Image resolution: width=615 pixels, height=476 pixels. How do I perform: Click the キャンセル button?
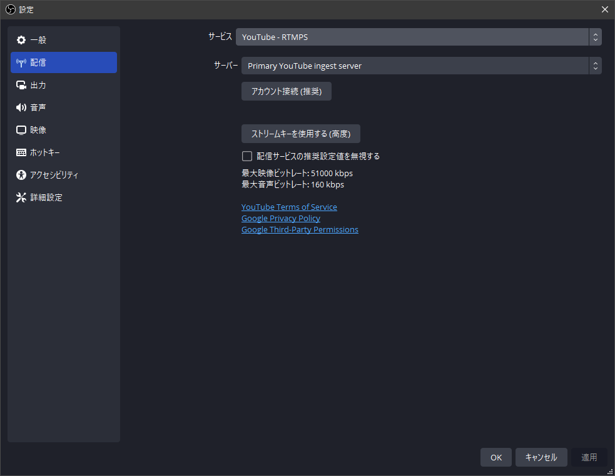(541, 457)
